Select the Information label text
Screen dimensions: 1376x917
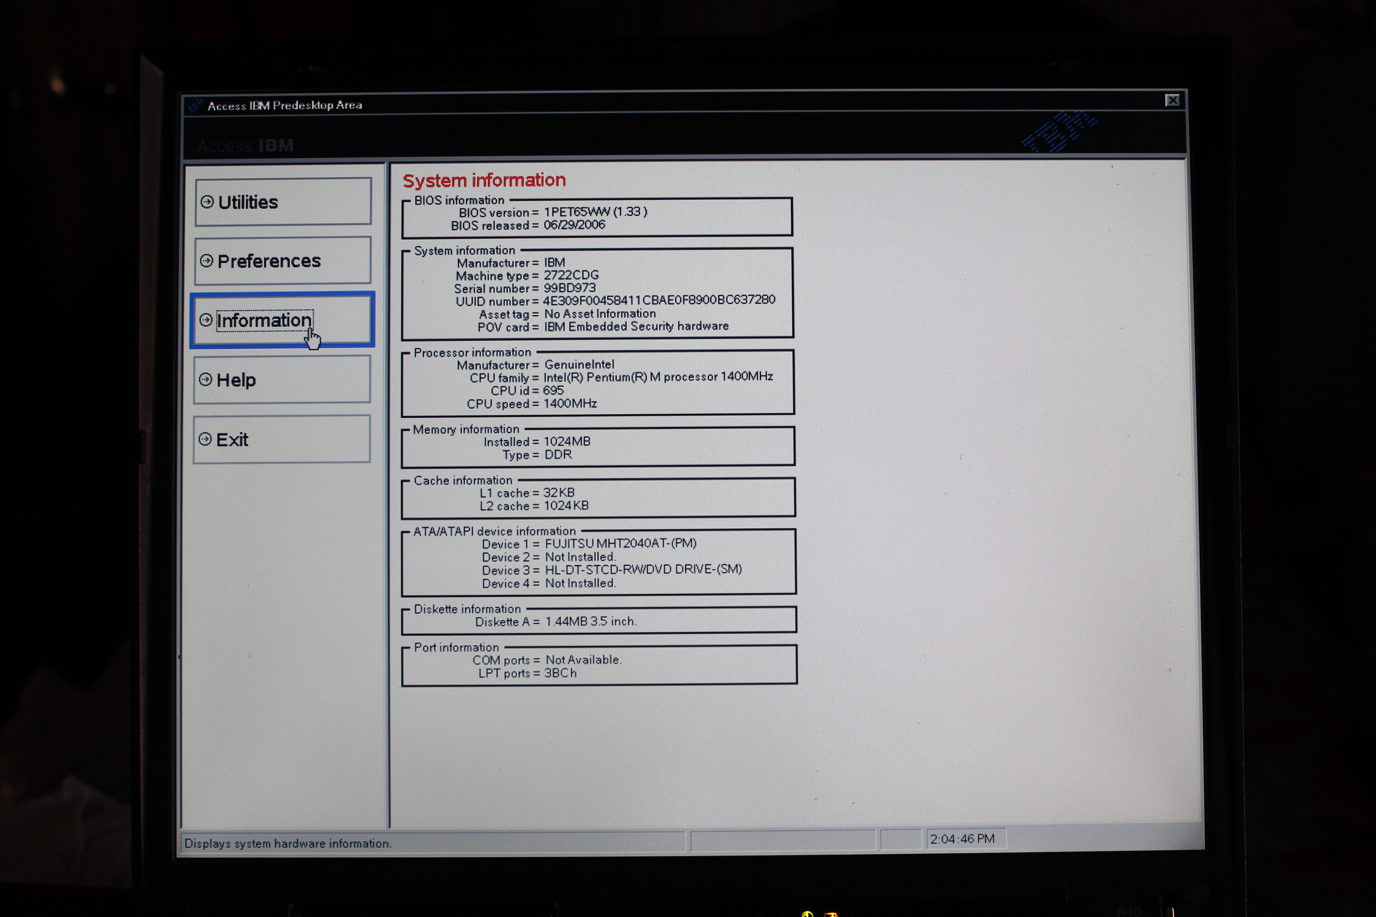264,321
